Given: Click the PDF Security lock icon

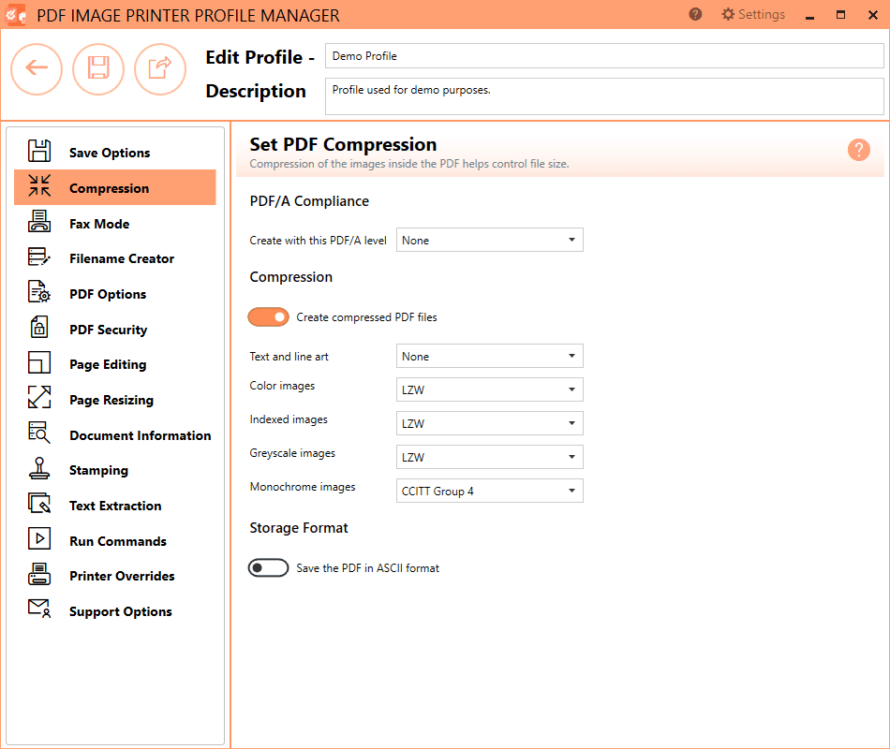Looking at the screenshot, I should click(x=39, y=328).
